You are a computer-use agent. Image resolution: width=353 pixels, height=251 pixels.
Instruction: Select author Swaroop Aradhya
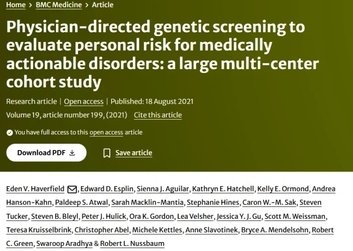coord(64,244)
